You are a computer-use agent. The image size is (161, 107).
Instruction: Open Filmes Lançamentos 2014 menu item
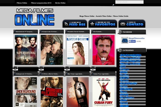click(41, 3)
